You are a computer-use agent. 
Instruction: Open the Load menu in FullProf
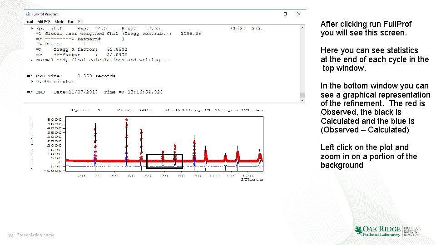coord(29,21)
